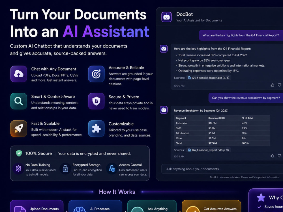Click the Access Control users icon
This screenshot has width=283, height=212.
click(x=112, y=168)
